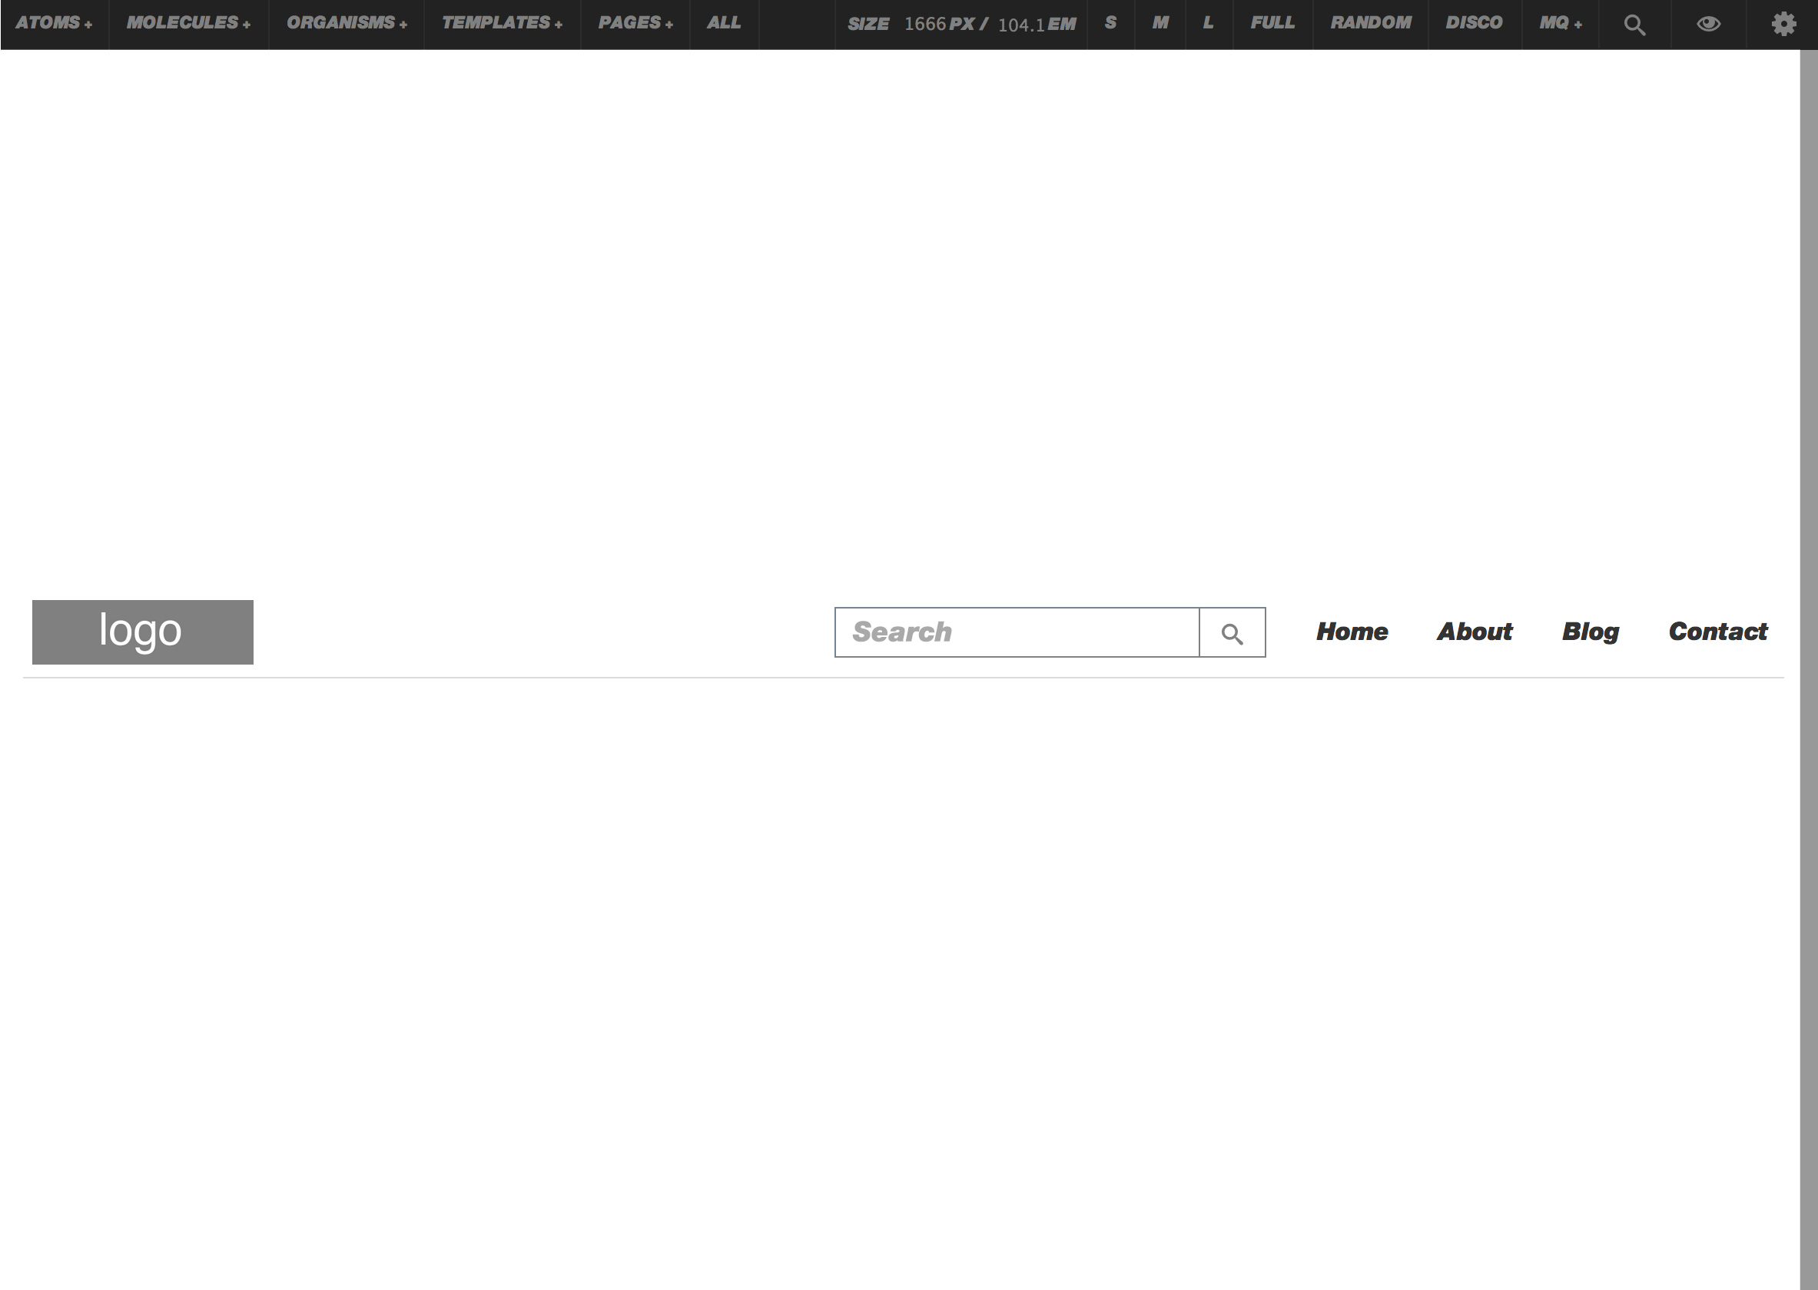Set viewport to small size S
Screen dimensions: 1818x1290
[x=1110, y=23]
